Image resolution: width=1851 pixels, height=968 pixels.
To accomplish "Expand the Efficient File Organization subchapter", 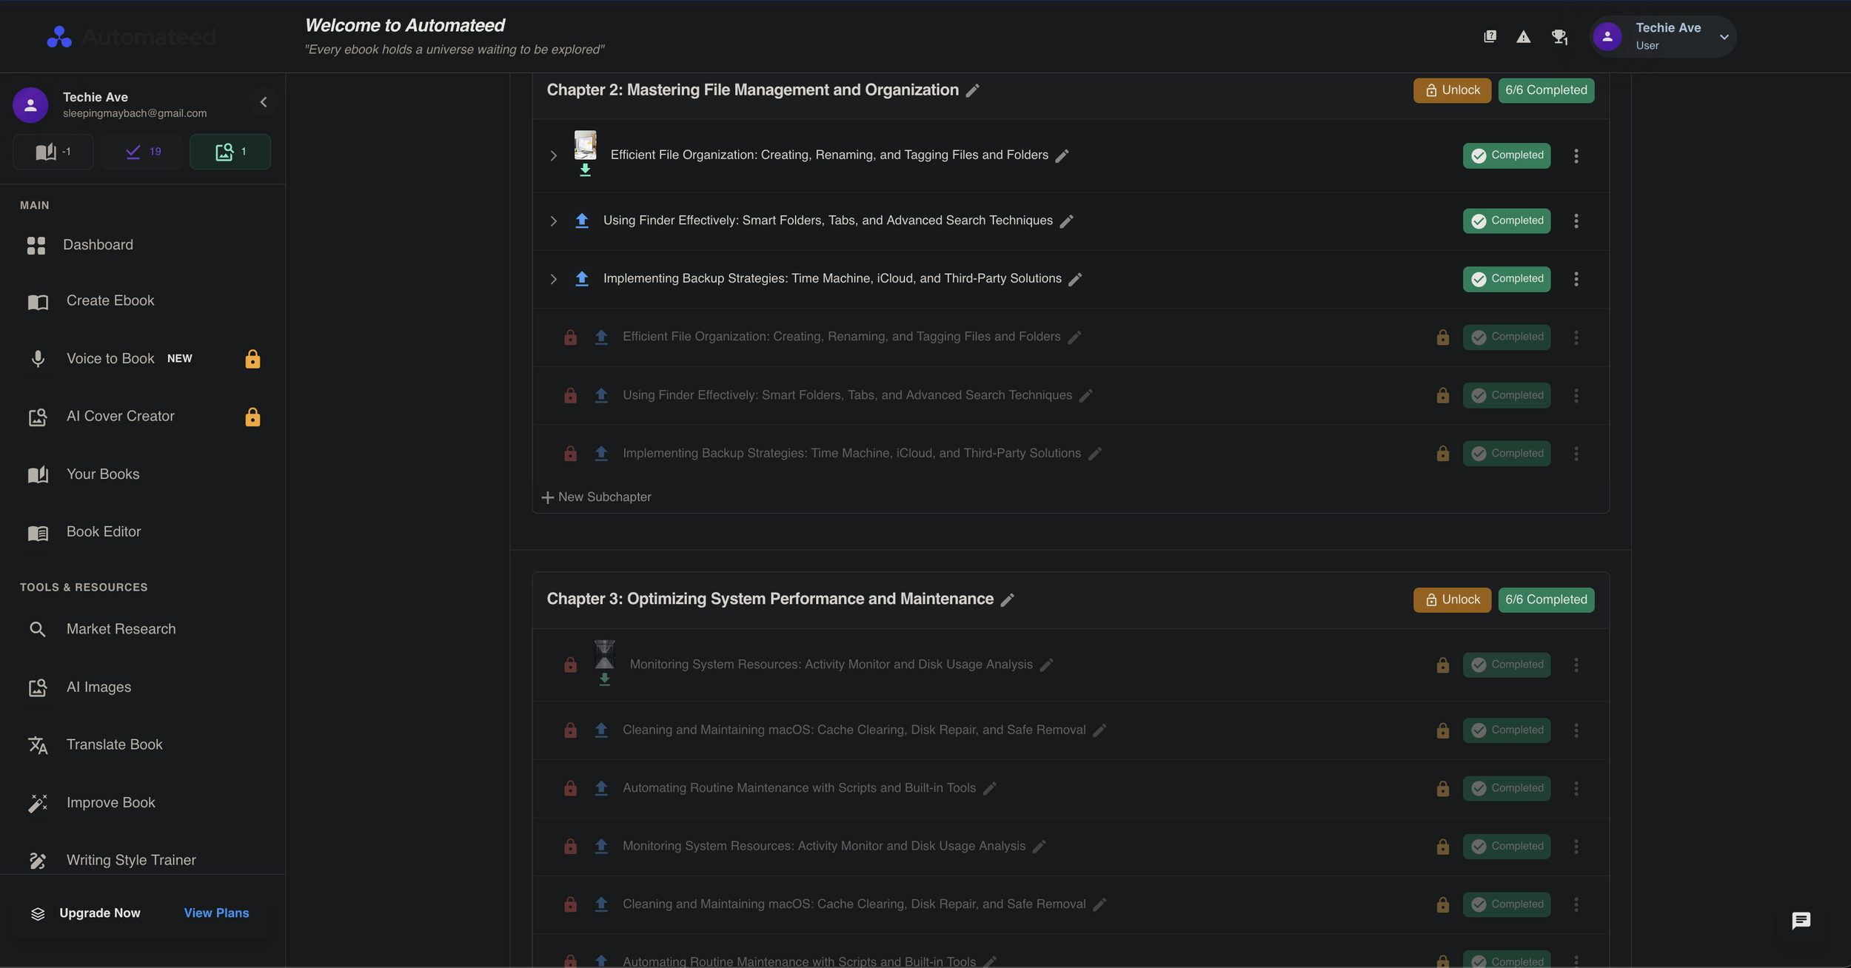I will [x=552, y=155].
